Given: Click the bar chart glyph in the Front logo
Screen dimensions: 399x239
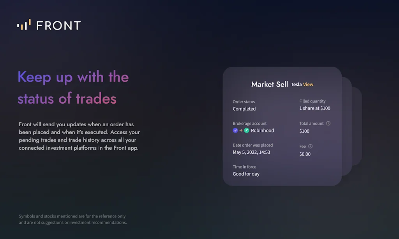Looking at the screenshot, I should pyautogui.click(x=23, y=25).
